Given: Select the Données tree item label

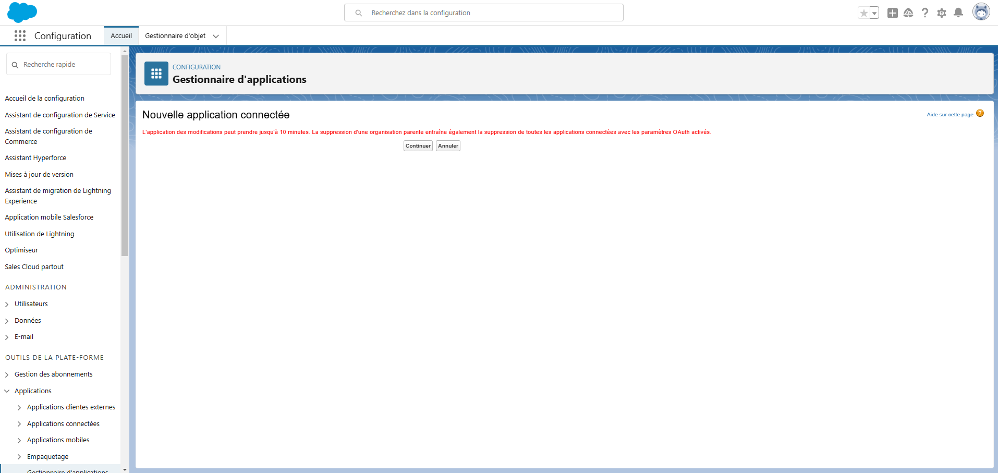Looking at the screenshot, I should pos(28,320).
